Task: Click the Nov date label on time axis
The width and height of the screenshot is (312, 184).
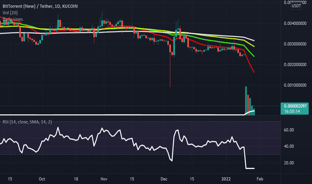Action: coord(104,179)
